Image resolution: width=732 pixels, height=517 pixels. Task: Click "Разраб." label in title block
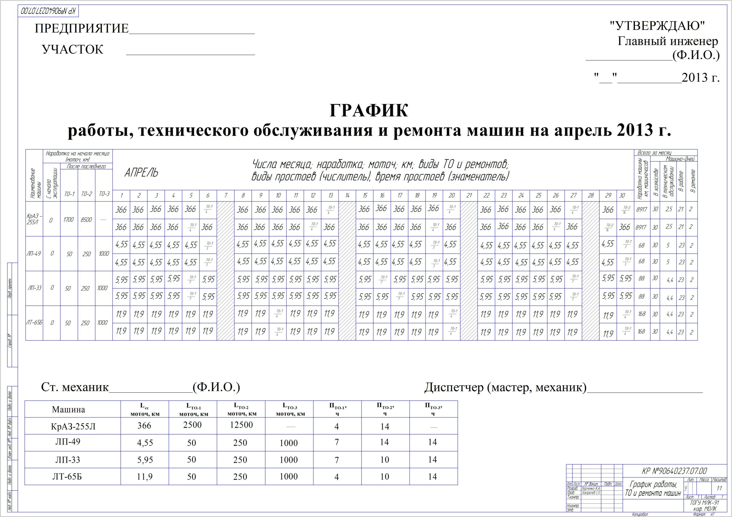click(x=572, y=489)
